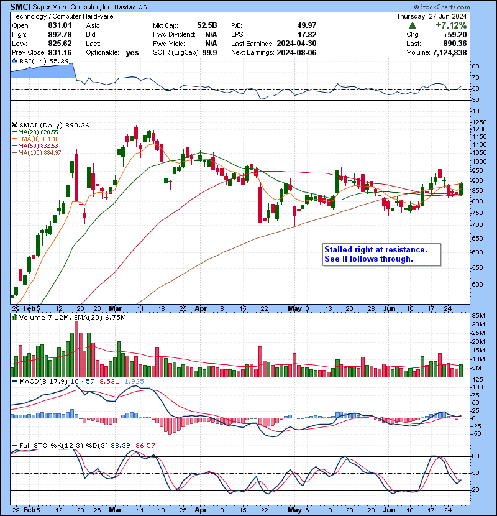Image resolution: width=497 pixels, height=516 pixels.
Task: Click the Jun label on the price chart date axis
Action: click(x=390, y=308)
